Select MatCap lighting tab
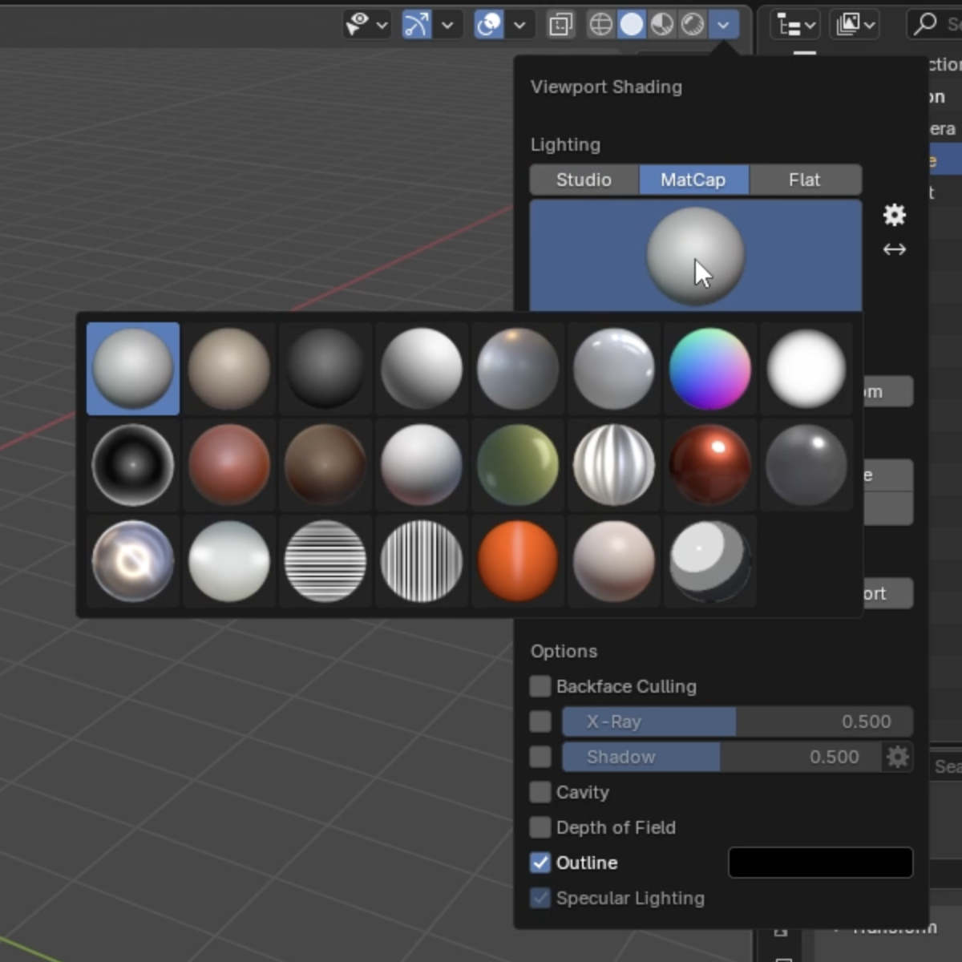962x962 pixels. [x=693, y=180]
